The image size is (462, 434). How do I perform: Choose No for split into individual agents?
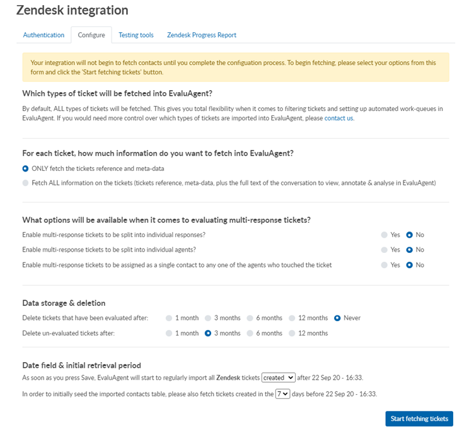tap(409, 250)
